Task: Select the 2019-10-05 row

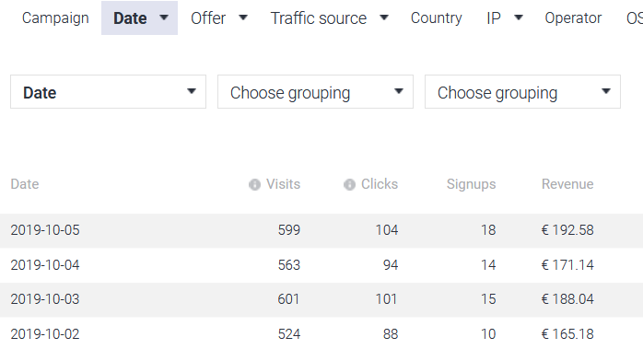Action: pos(321,230)
